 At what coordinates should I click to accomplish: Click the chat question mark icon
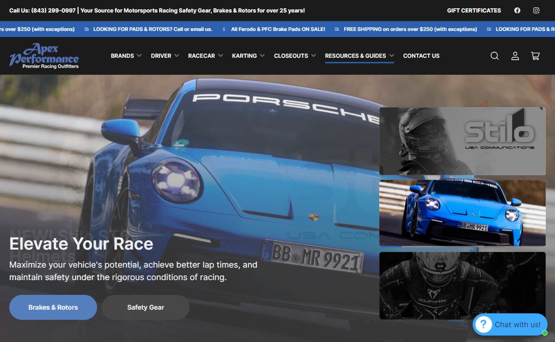click(483, 324)
